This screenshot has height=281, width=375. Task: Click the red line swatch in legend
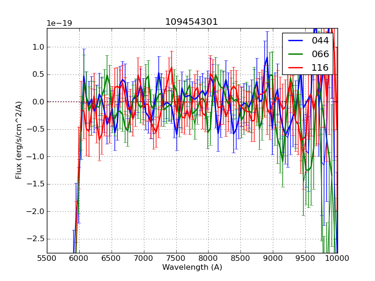click(296, 67)
